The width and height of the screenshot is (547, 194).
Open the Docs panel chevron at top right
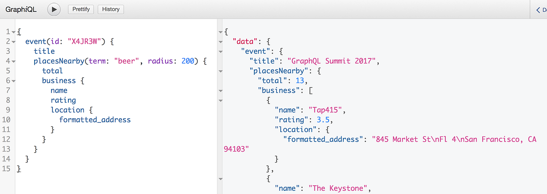538,9
